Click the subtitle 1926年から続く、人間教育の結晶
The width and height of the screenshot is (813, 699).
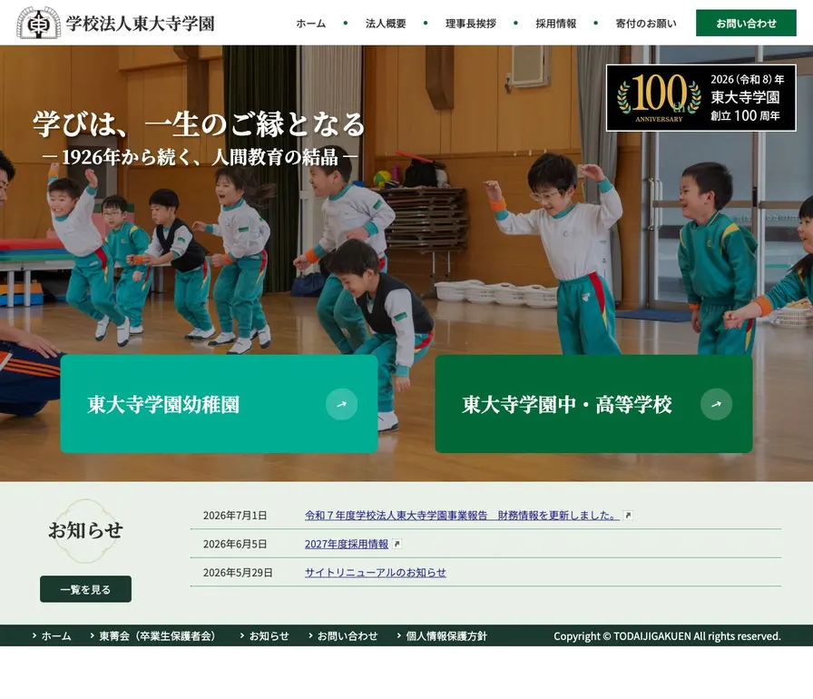(200, 157)
